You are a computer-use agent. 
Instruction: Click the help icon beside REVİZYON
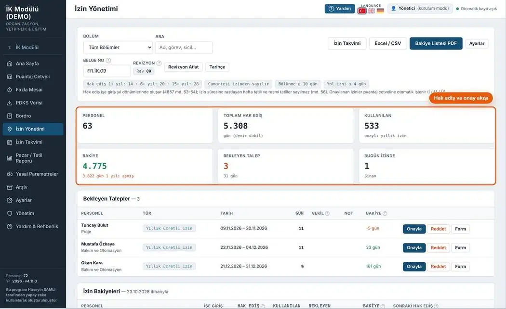[159, 63]
